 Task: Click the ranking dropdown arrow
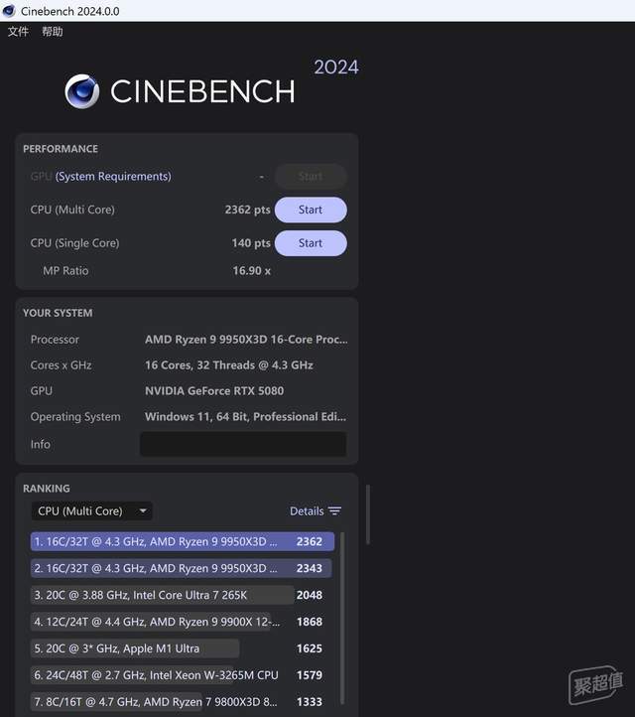click(143, 510)
